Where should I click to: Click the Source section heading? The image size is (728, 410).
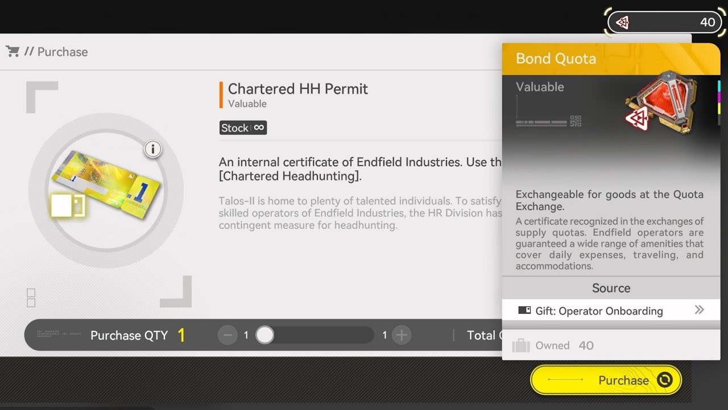pos(611,288)
